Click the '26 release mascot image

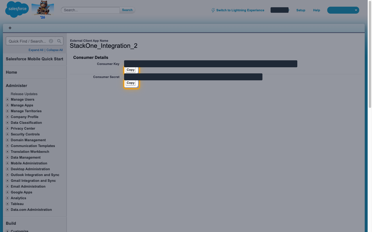[x=43, y=10]
